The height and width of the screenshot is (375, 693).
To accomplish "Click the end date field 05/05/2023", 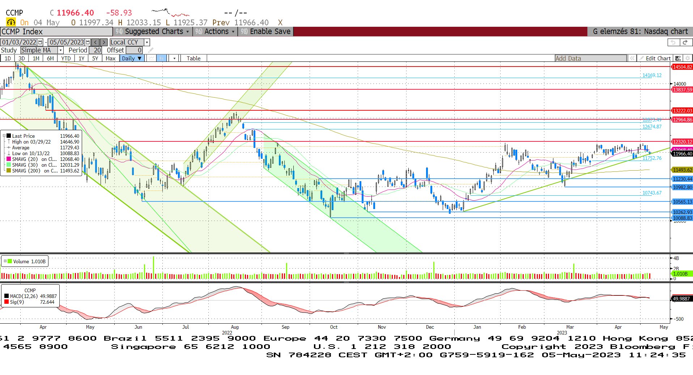I will (67, 42).
